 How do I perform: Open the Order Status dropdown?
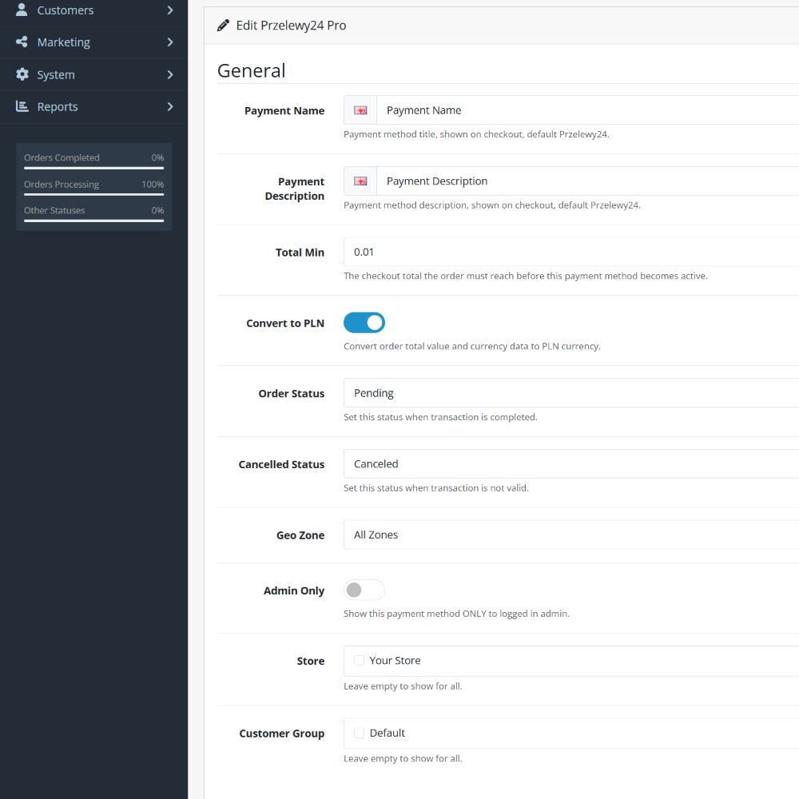pyautogui.click(x=571, y=393)
